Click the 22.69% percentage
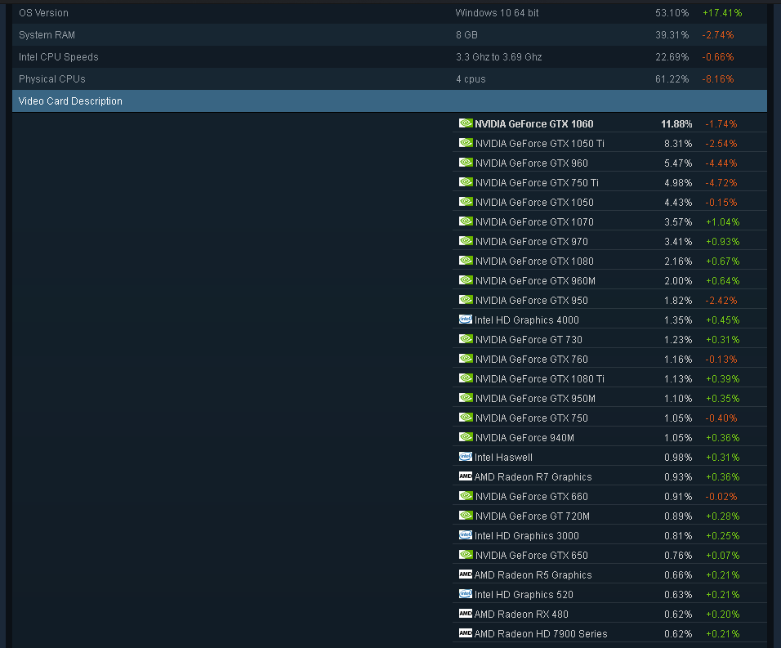 click(x=672, y=56)
